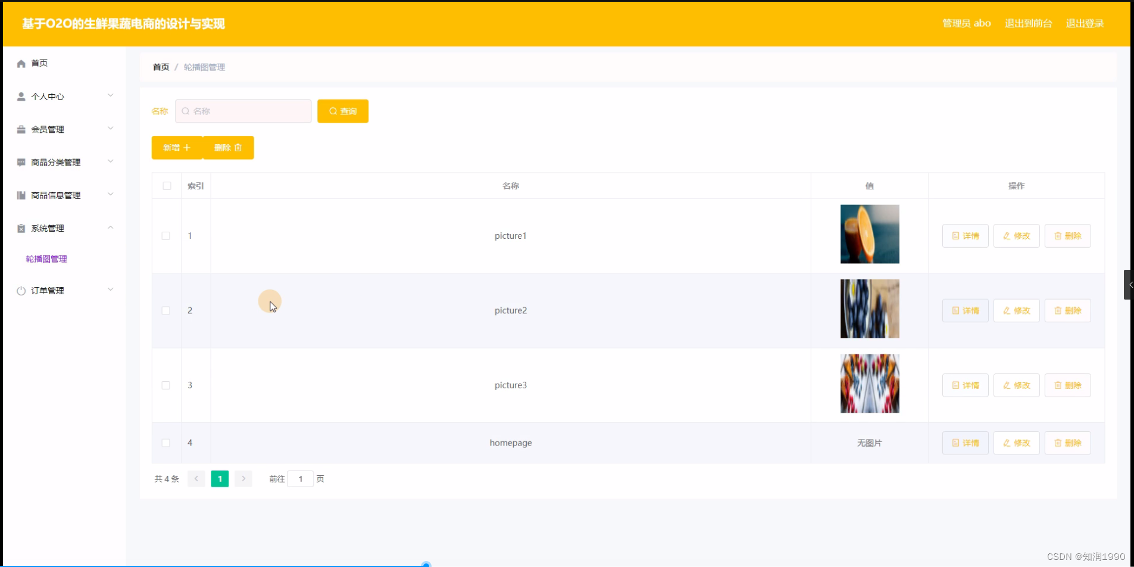Click the magnifier icon inside the 名称 search box

click(x=185, y=111)
